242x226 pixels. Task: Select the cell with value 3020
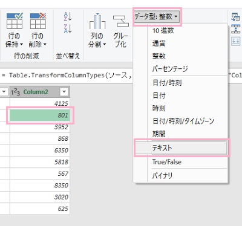40,197
